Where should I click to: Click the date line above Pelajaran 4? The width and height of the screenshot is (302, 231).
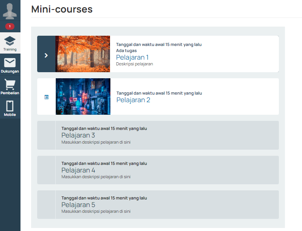coord(104,163)
